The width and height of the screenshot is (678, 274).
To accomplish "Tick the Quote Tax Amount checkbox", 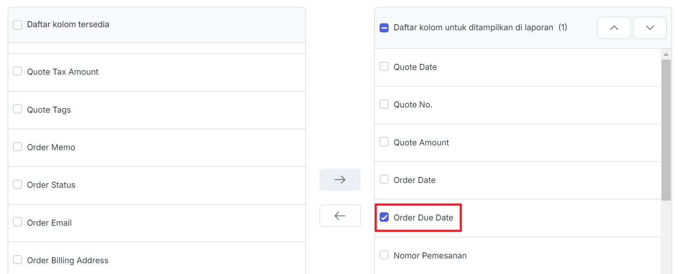I will pos(18,71).
